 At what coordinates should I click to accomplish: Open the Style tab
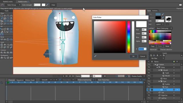pos(149,11)
